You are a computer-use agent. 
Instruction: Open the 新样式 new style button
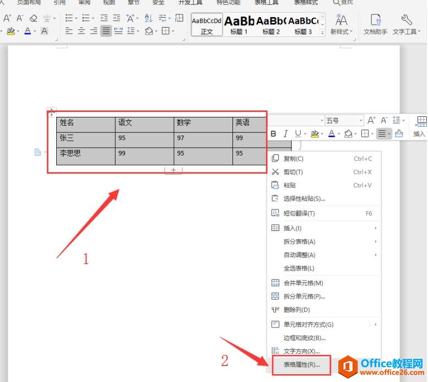[341, 25]
